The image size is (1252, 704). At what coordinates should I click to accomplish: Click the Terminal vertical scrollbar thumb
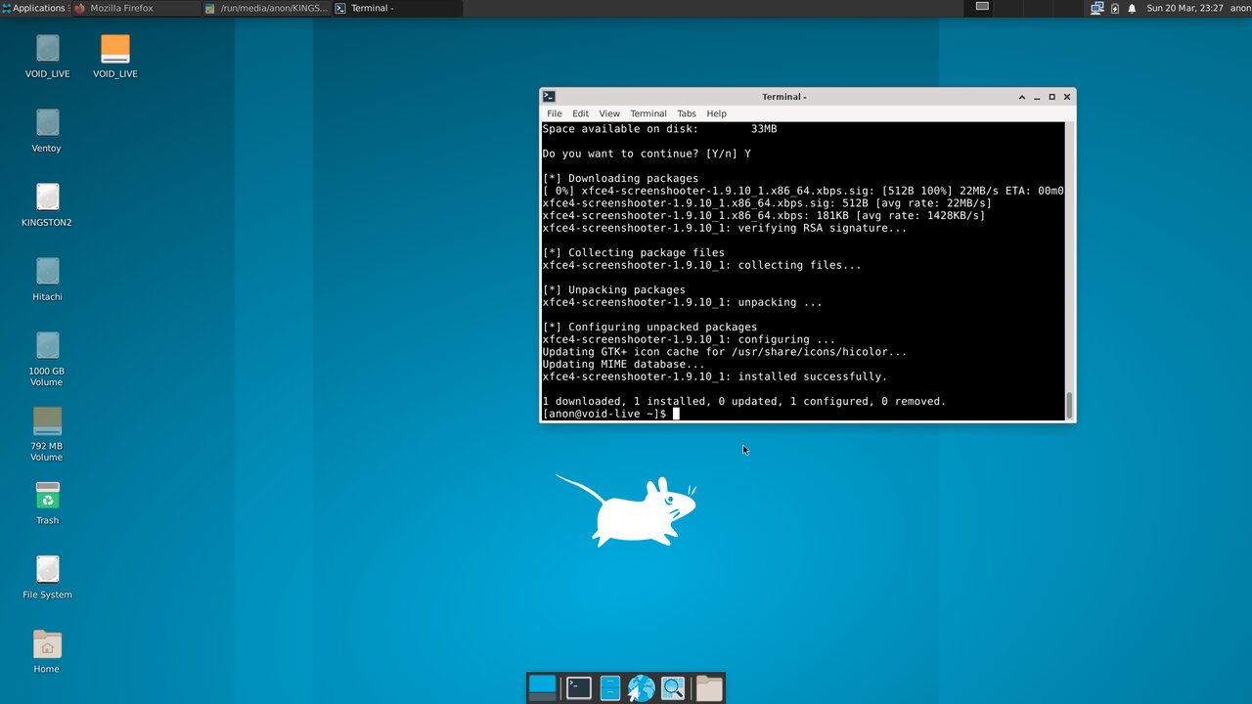coord(1069,405)
